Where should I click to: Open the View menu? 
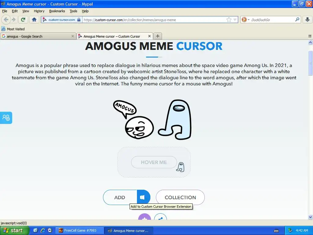click(x=26, y=11)
